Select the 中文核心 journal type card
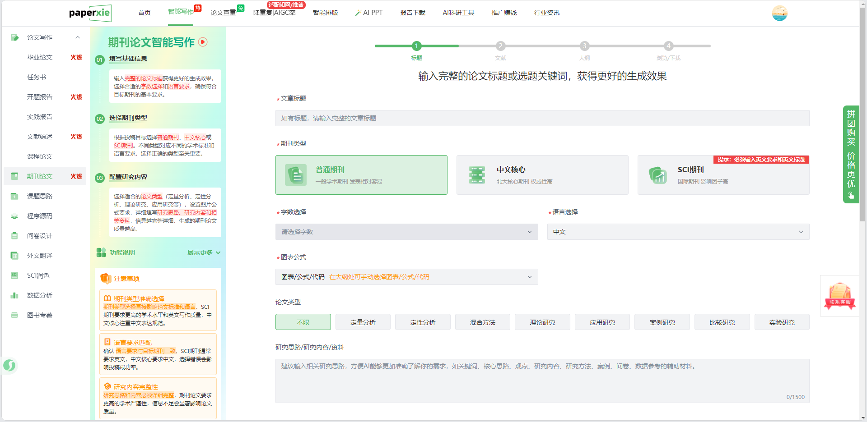The width and height of the screenshot is (867, 422). [x=542, y=175]
